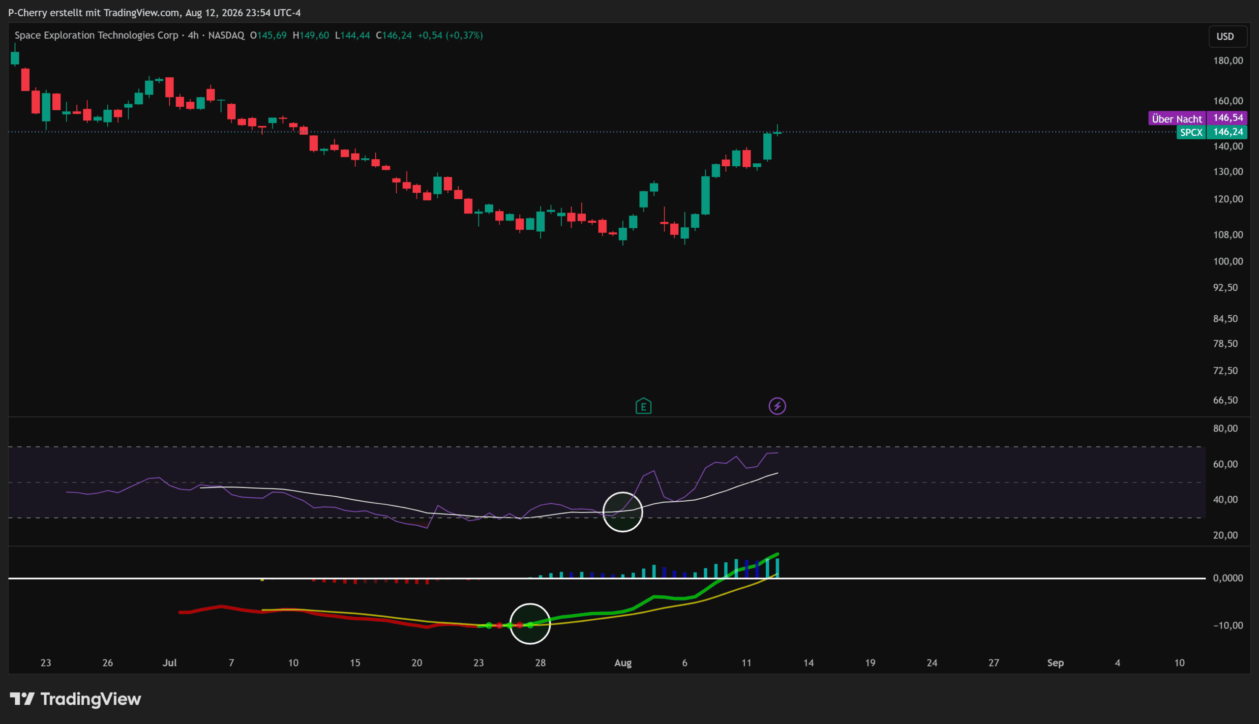Click the 14 date label on time axis
This screenshot has height=724, width=1259.
[808, 663]
